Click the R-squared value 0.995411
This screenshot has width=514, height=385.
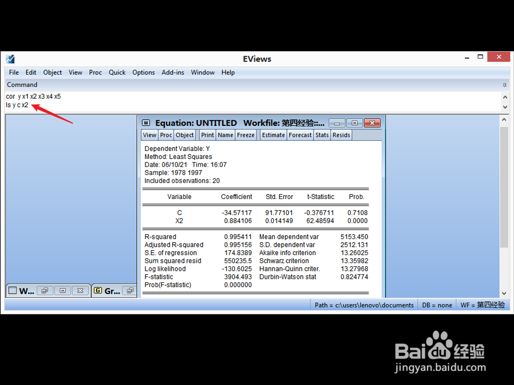point(238,237)
